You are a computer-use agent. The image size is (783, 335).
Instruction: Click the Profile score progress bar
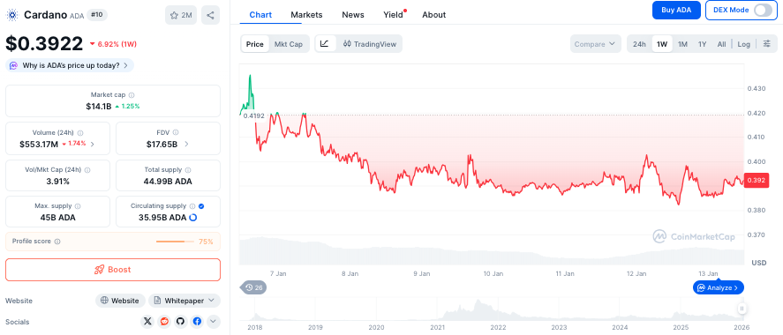[175, 242]
